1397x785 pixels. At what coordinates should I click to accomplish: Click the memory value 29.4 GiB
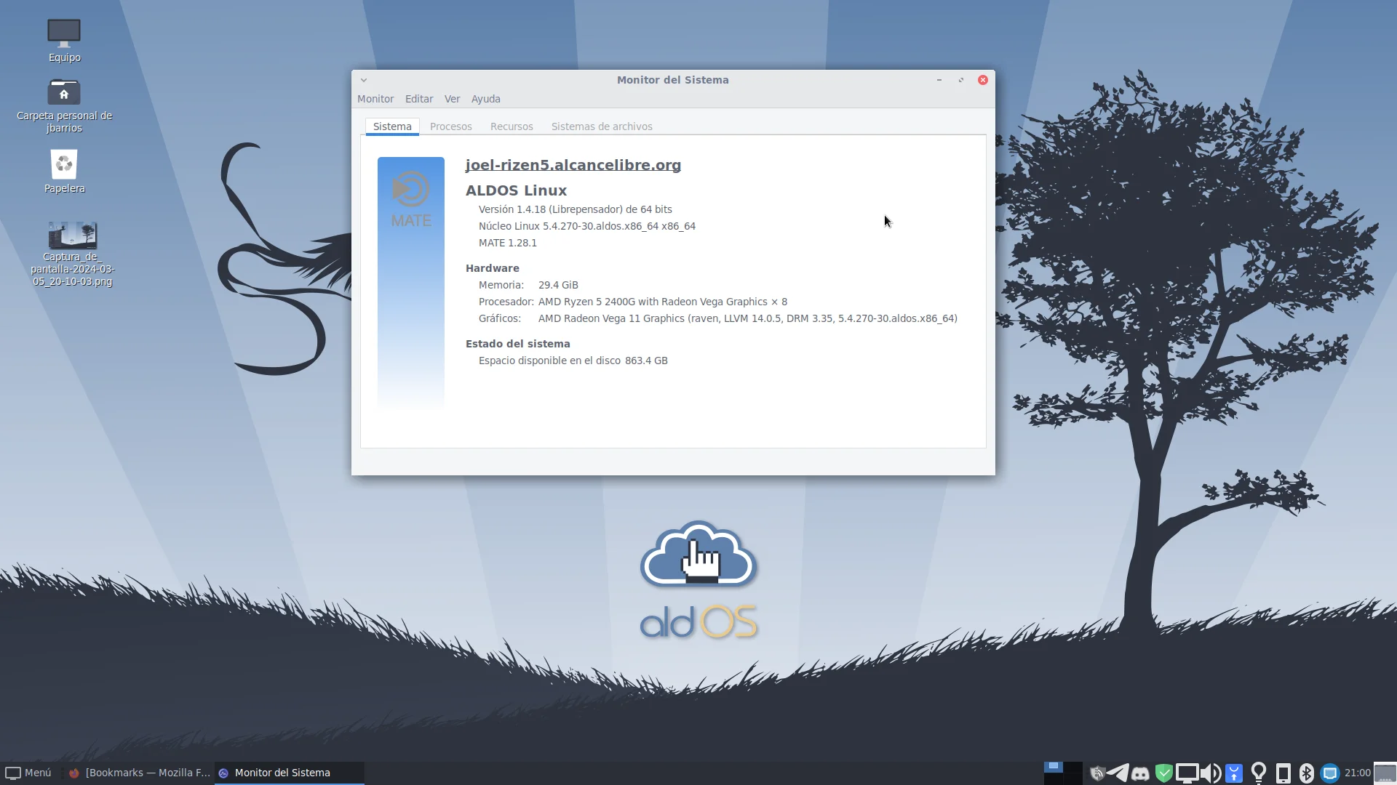point(558,285)
